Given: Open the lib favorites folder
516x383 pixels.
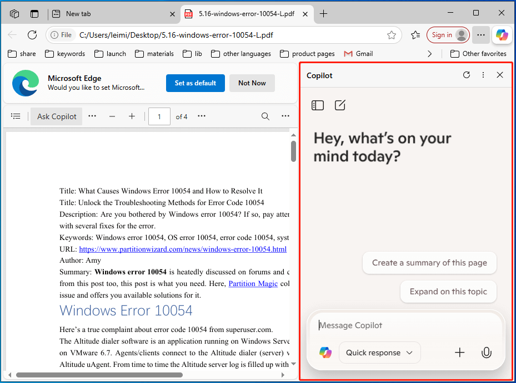Looking at the screenshot, I should pos(192,54).
